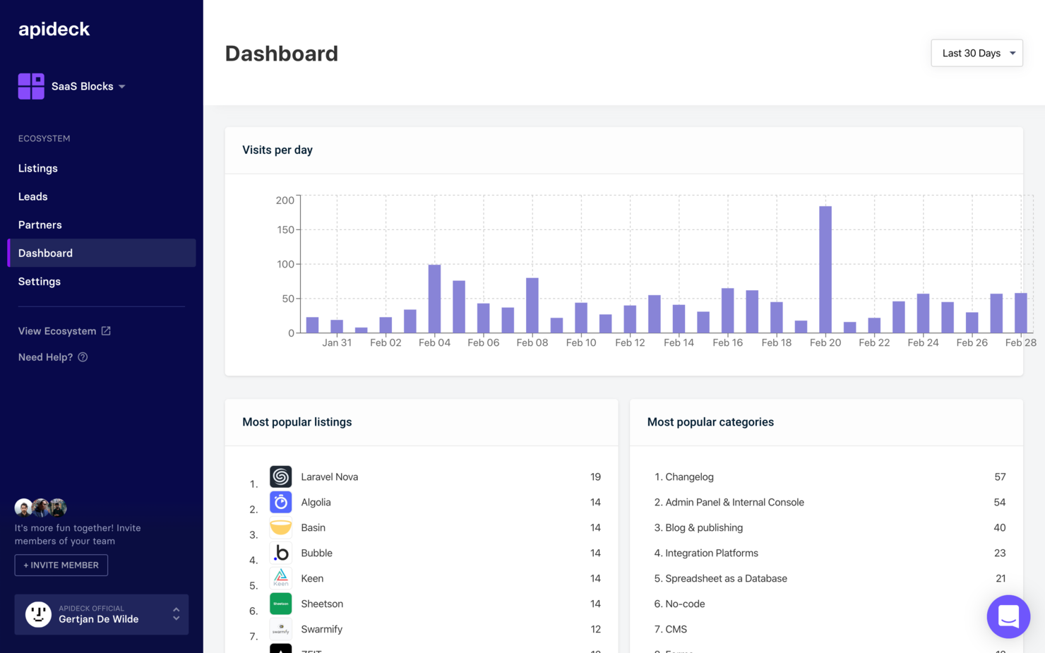Open the Last 30 Days dropdown

[977, 53]
